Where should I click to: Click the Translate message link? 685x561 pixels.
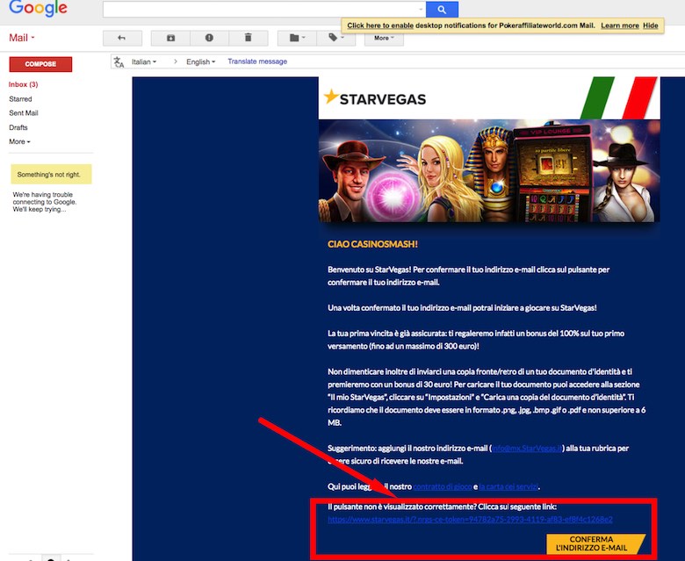(x=257, y=61)
